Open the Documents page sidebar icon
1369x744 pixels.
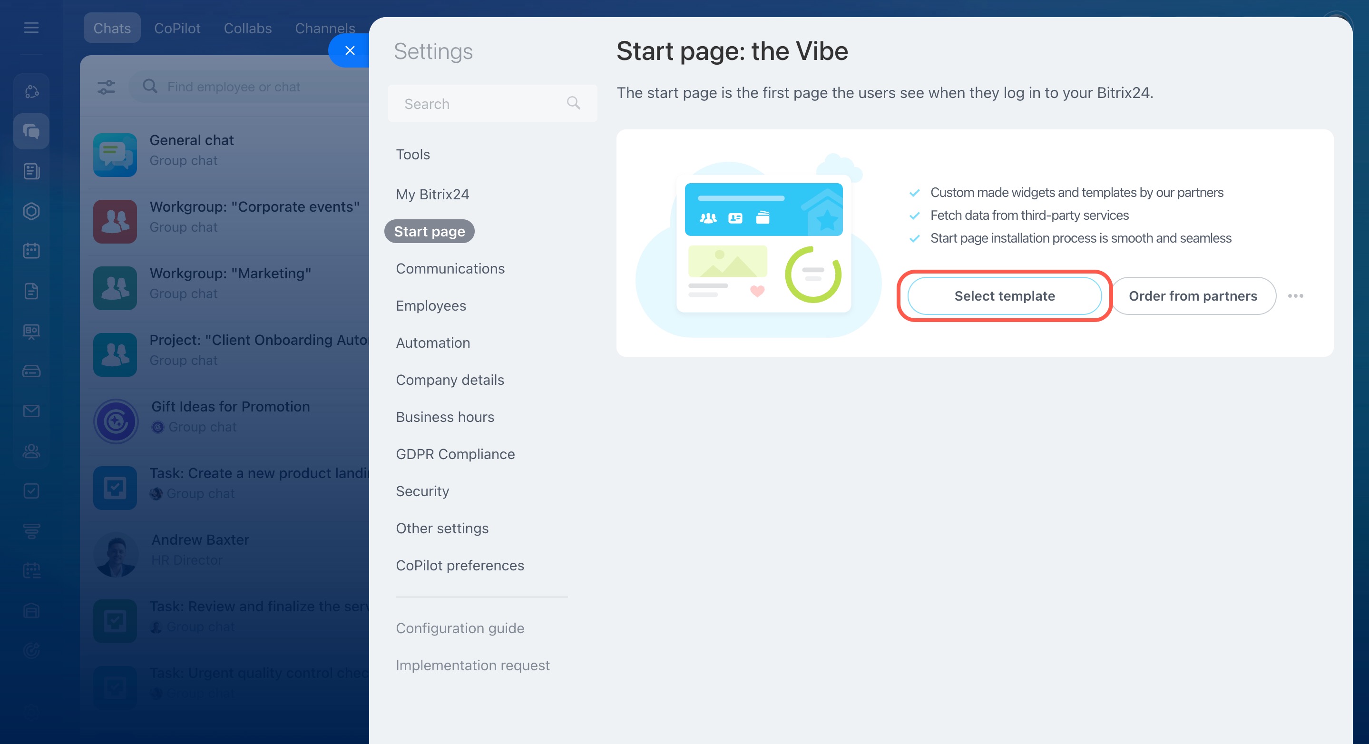(x=31, y=291)
